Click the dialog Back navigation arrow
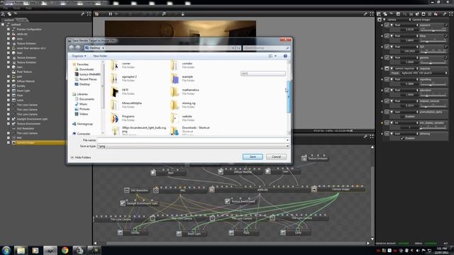 72,48
